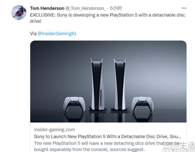The height and width of the screenshot is (152, 195).
Task: Select the right DualSense controller in image
Action: (142, 104)
